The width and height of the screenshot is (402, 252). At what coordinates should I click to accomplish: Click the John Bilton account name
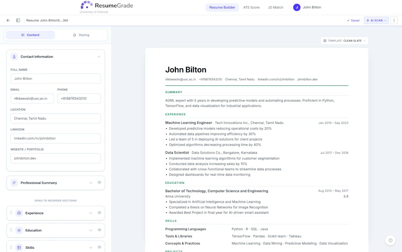(x=312, y=8)
